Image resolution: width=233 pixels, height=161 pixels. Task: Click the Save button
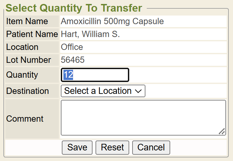coord(77,147)
